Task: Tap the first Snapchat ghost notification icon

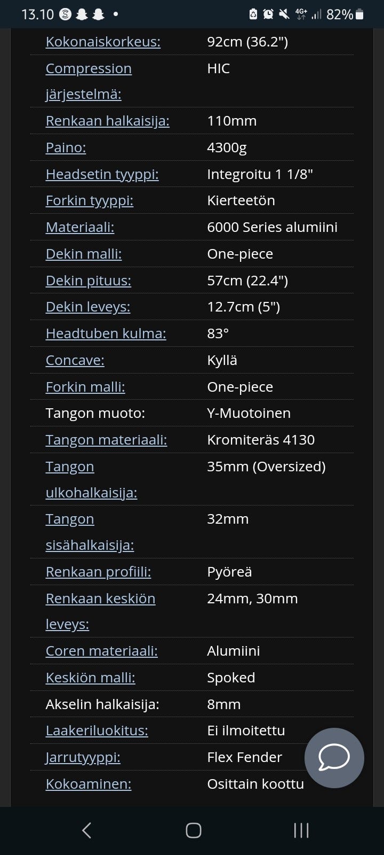Action: (x=82, y=14)
